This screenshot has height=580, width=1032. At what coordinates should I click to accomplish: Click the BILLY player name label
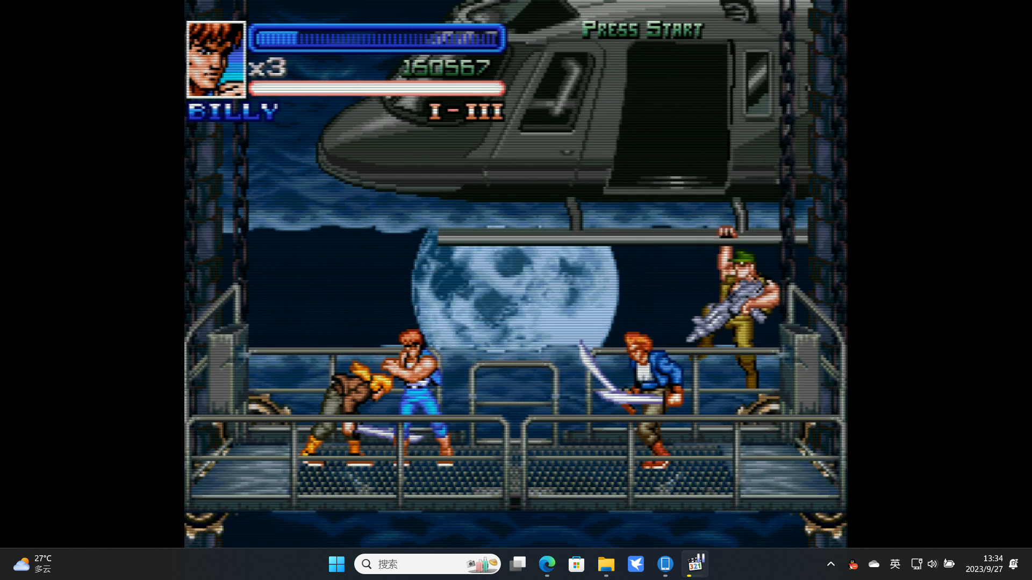[x=233, y=111]
